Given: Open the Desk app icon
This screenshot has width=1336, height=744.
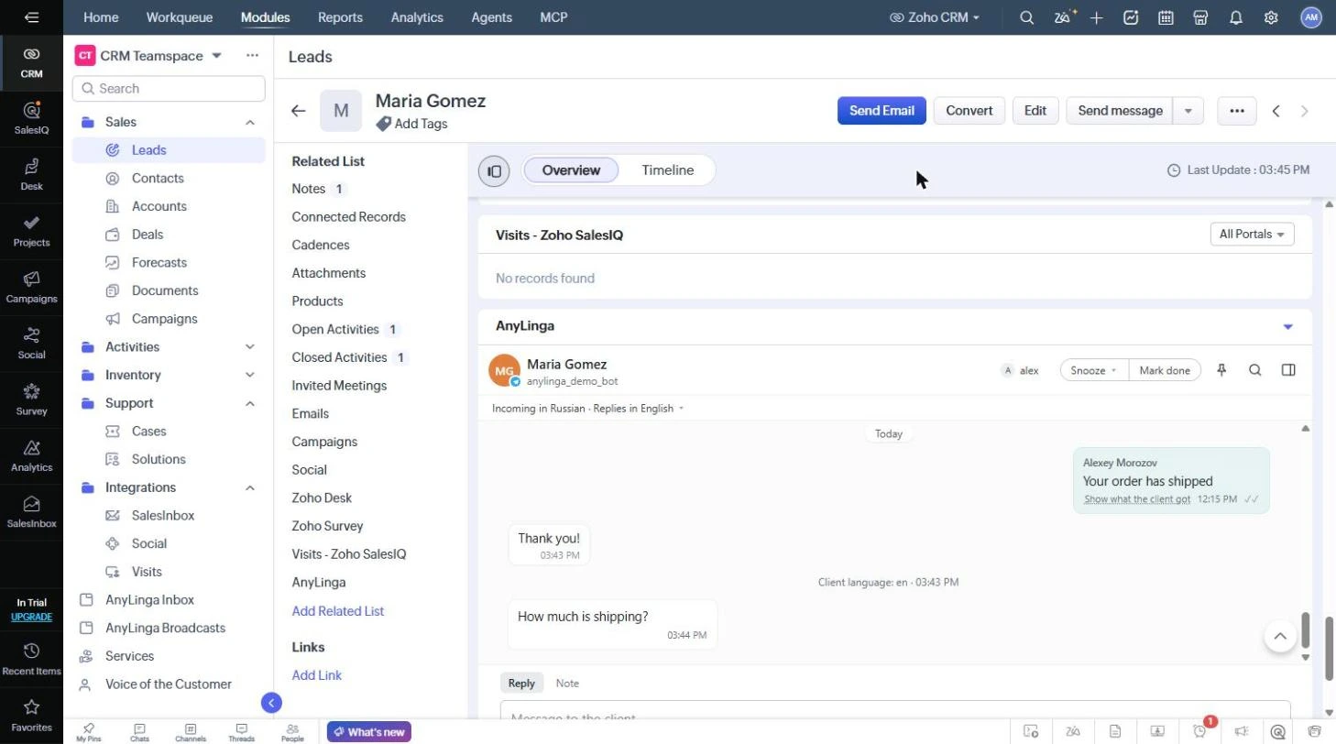Looking at the screenshot, I should [x=31, y=174].
